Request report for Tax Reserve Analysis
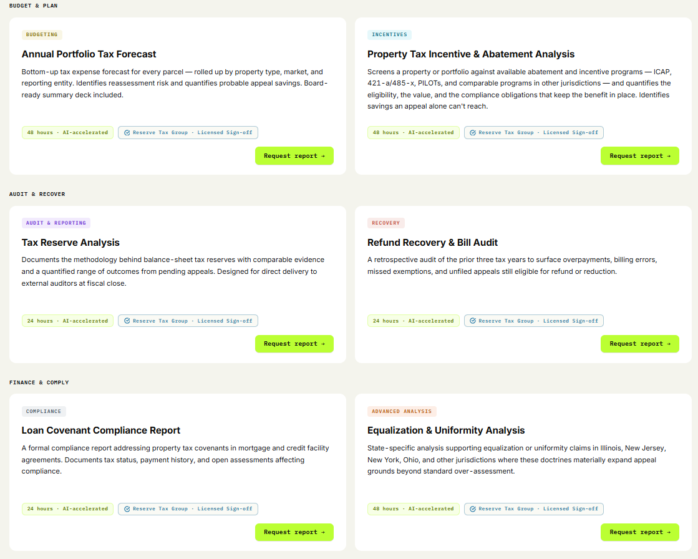Viewport: 698px width, 559px height. [294, 344]
